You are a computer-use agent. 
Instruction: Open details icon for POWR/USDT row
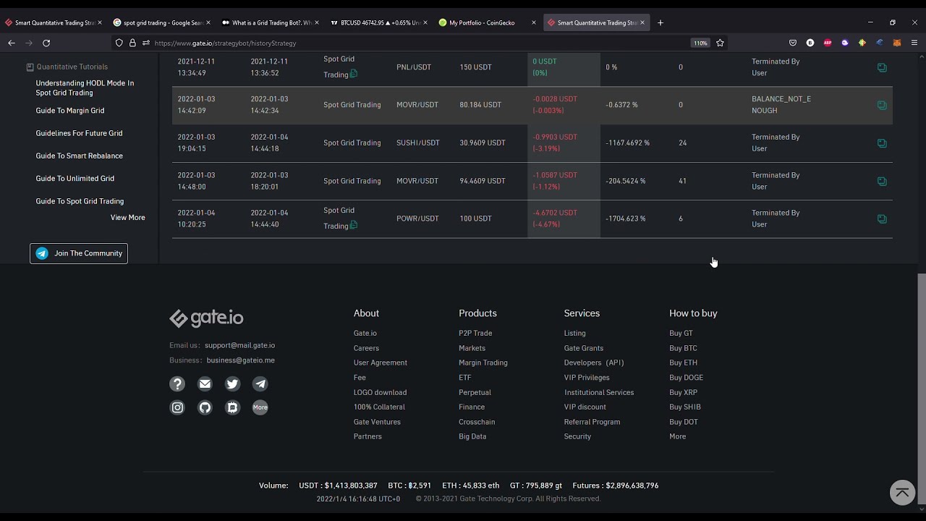click(882, 219)
